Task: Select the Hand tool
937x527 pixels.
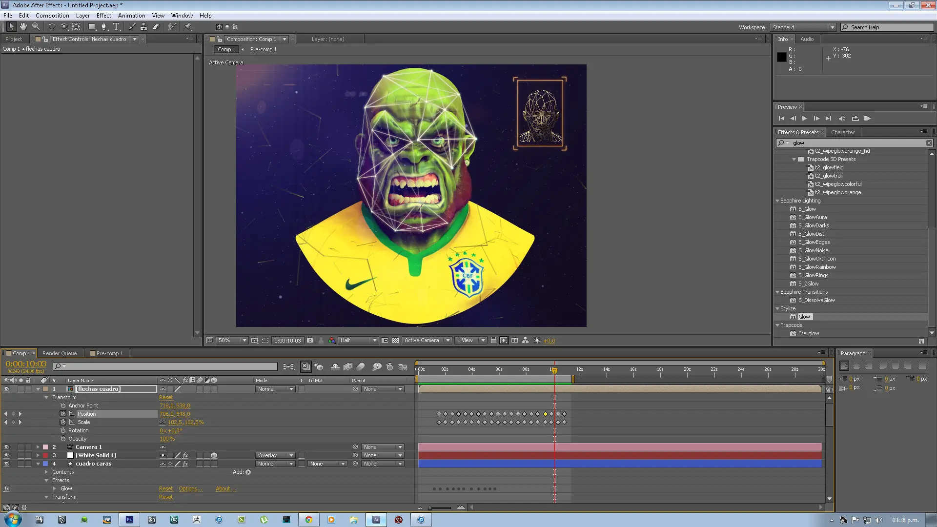Action: [23, 27]
